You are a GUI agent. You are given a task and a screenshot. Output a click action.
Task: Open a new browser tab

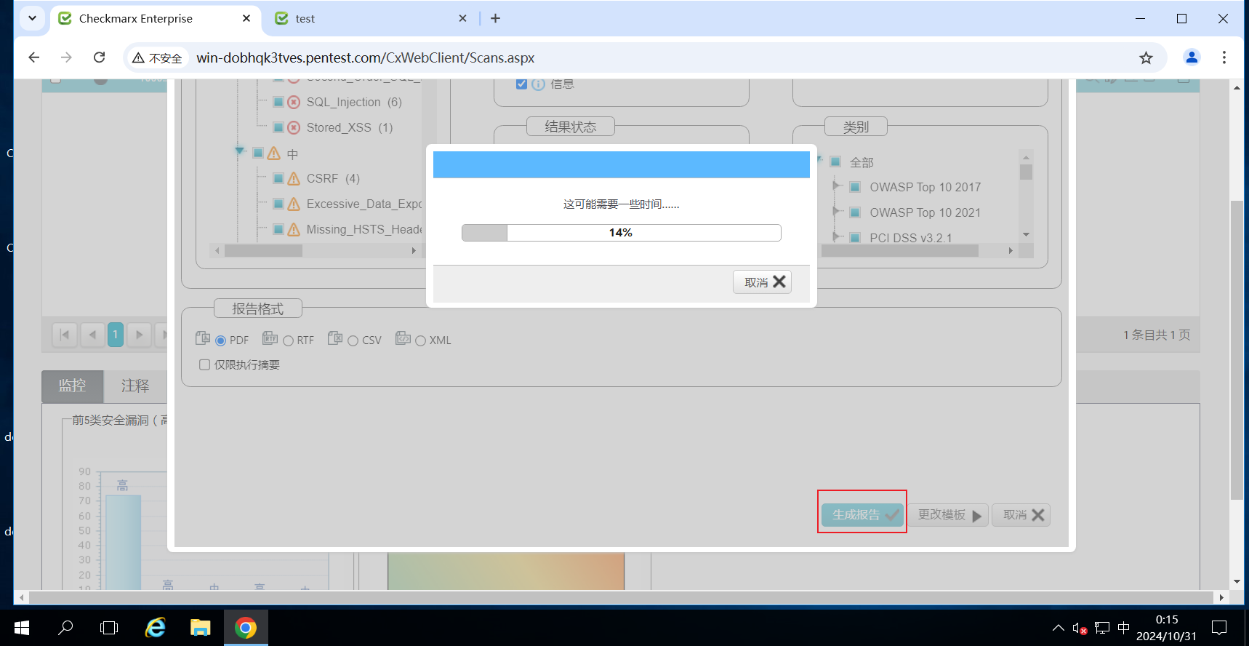(496, 18)
